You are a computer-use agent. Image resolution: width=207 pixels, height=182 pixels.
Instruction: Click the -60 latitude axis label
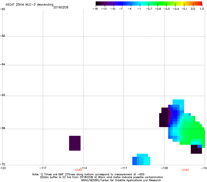coord(3,9)
